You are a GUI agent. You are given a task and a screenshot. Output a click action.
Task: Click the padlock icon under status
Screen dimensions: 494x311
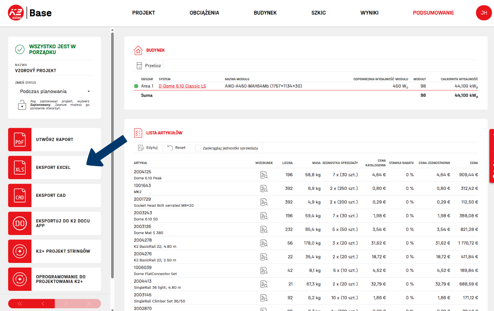pyautogui.click(x=22, y=105)
